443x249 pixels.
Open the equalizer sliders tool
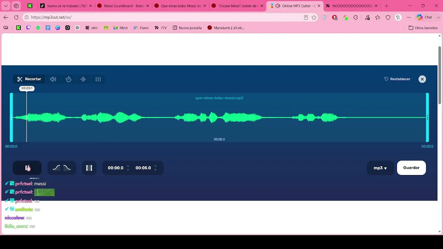click(98, 79)
